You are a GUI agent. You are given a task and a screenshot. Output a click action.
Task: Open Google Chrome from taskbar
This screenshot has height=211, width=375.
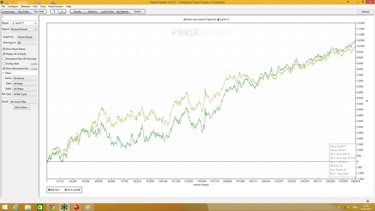[52, 207]
